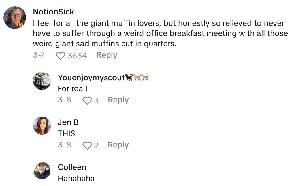Viewport: 298px width, 186px height.
Task: Reply to Jen B's "THIS" comment
Action: pyautogui.click(x=118, y=145)
